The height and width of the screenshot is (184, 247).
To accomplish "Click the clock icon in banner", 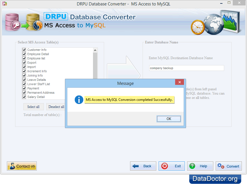I will click(x=198, y=27).
